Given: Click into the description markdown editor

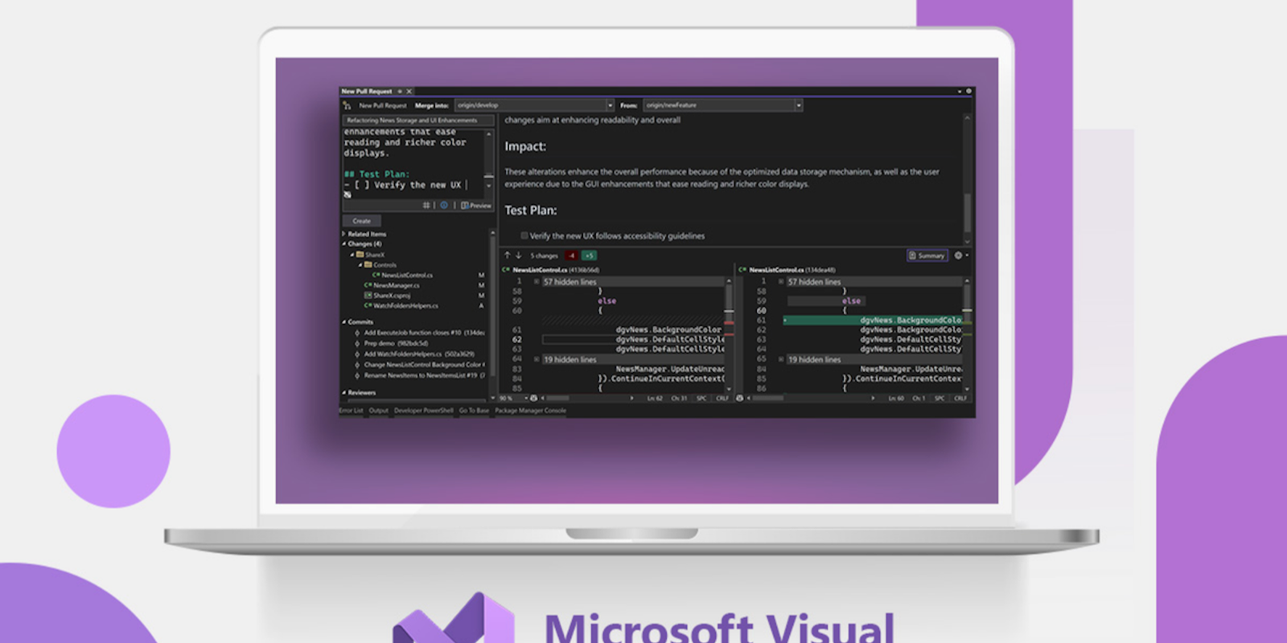Looking at the screenshot, I should (413, 163).
